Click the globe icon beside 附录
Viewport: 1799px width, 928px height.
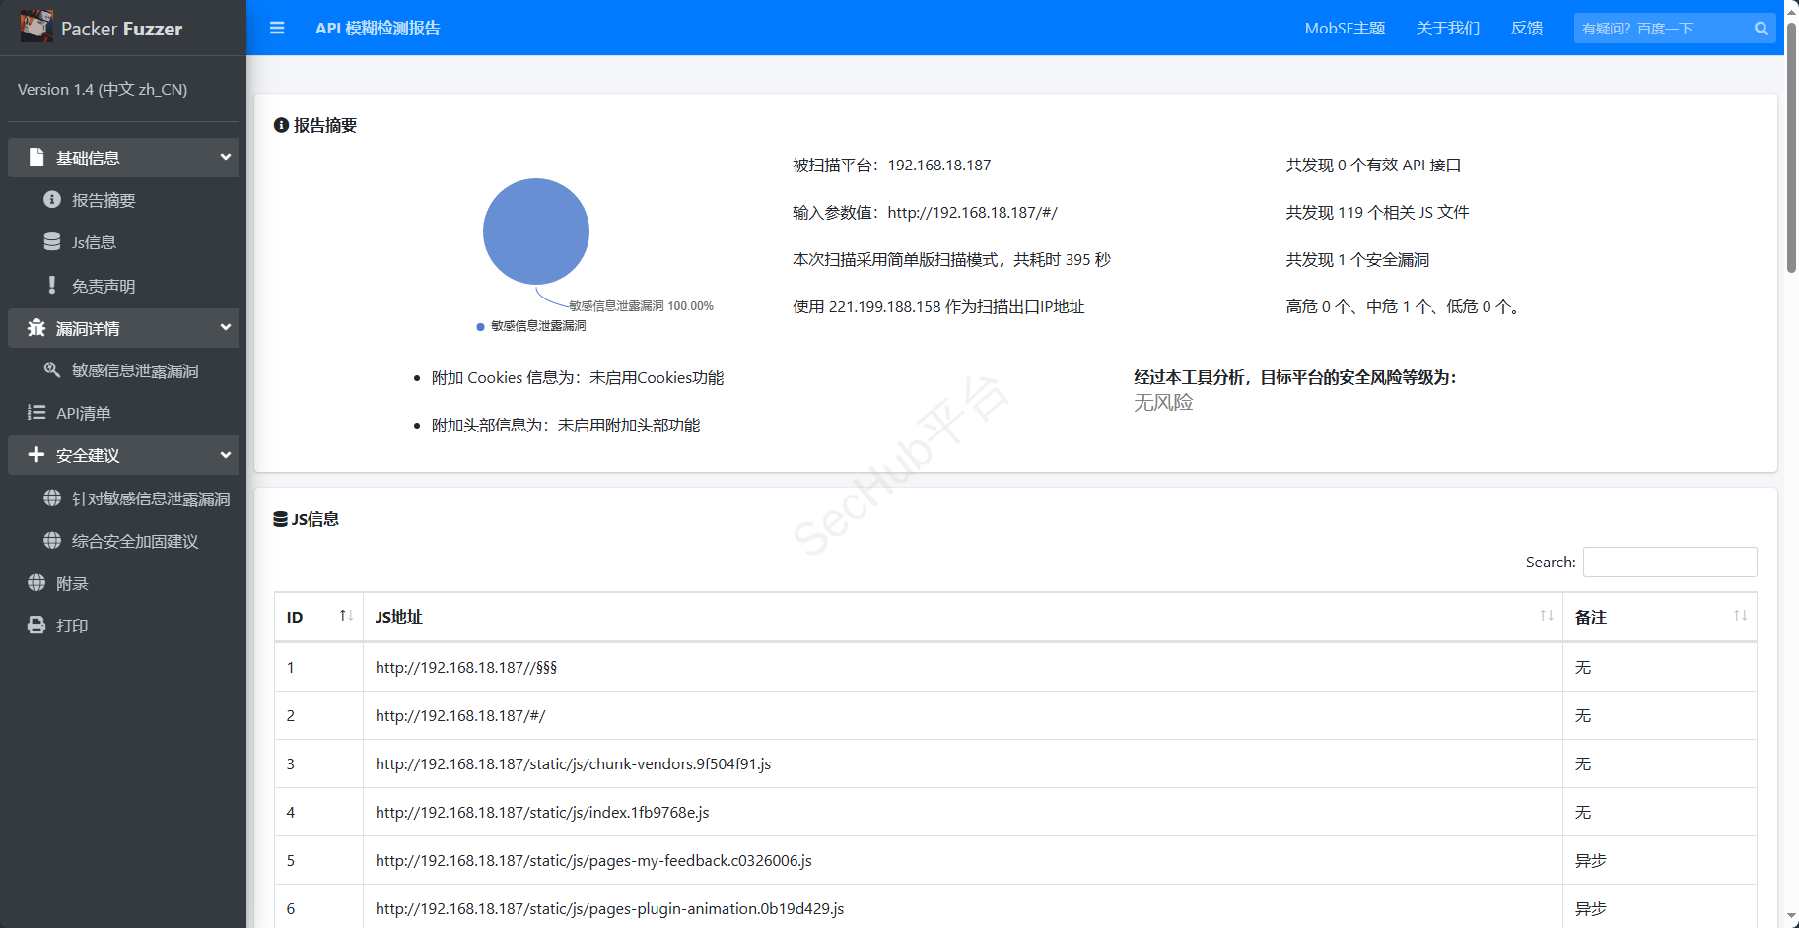pyautogui.click(x=36, y=583)
